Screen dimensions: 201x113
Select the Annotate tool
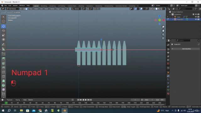pyautogui.click(x=3, y=45)
